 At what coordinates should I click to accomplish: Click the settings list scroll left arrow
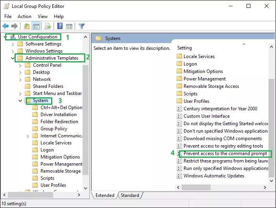[x=178, y=188]
